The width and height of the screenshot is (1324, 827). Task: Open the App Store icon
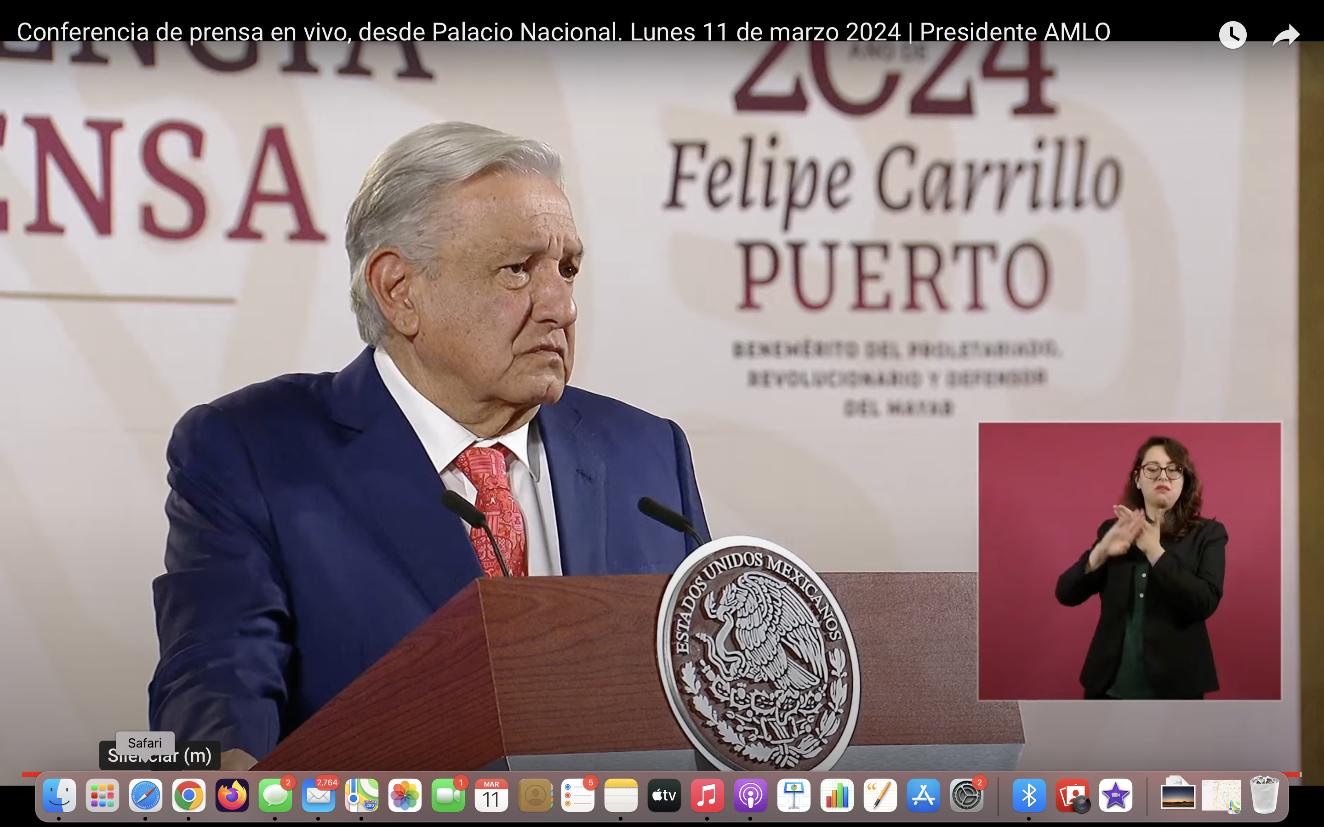coord(924,795)
